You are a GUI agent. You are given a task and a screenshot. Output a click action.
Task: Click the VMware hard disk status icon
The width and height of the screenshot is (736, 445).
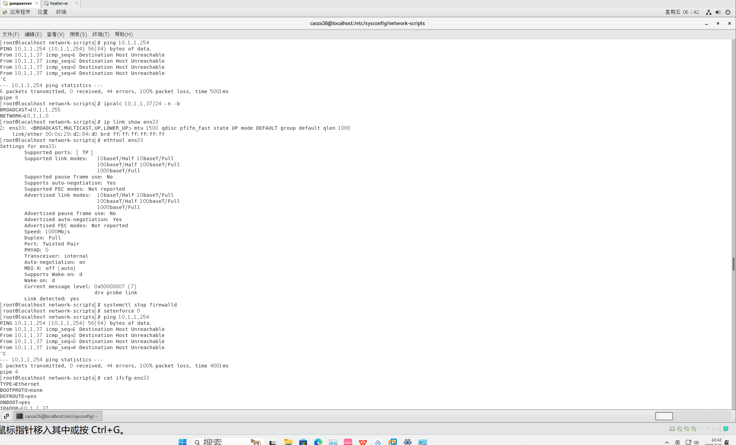point(672,429)
